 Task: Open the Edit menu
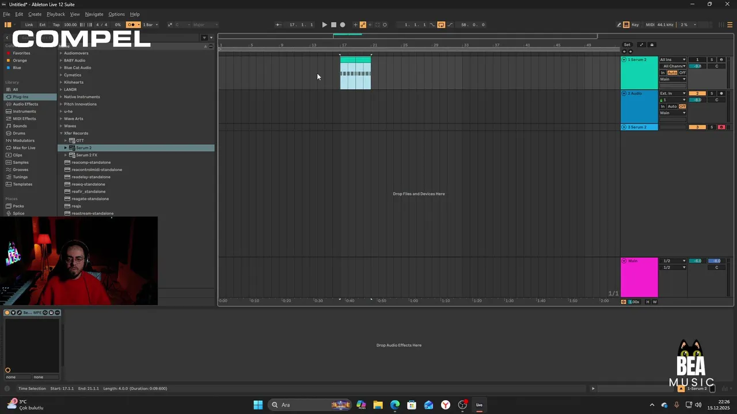click(x=19, y=14)
